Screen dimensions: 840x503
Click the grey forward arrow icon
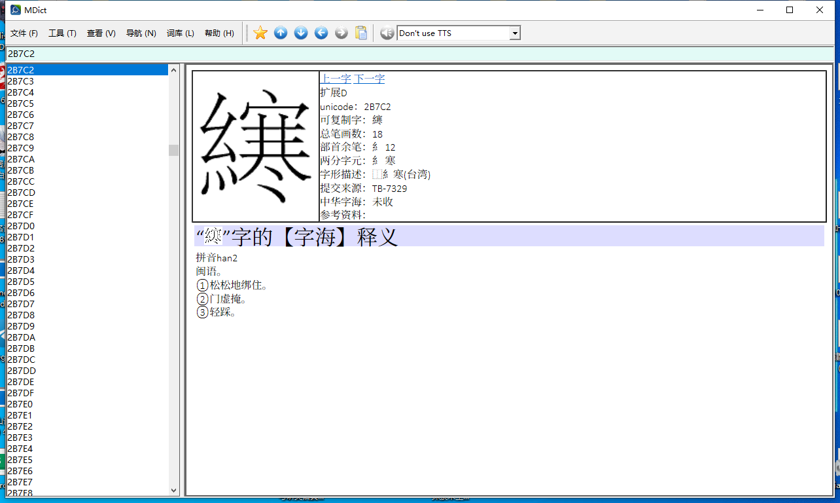coord(341,33)
